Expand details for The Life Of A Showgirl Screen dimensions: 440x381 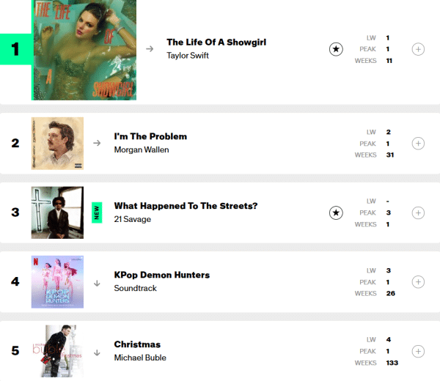(418, 49)
